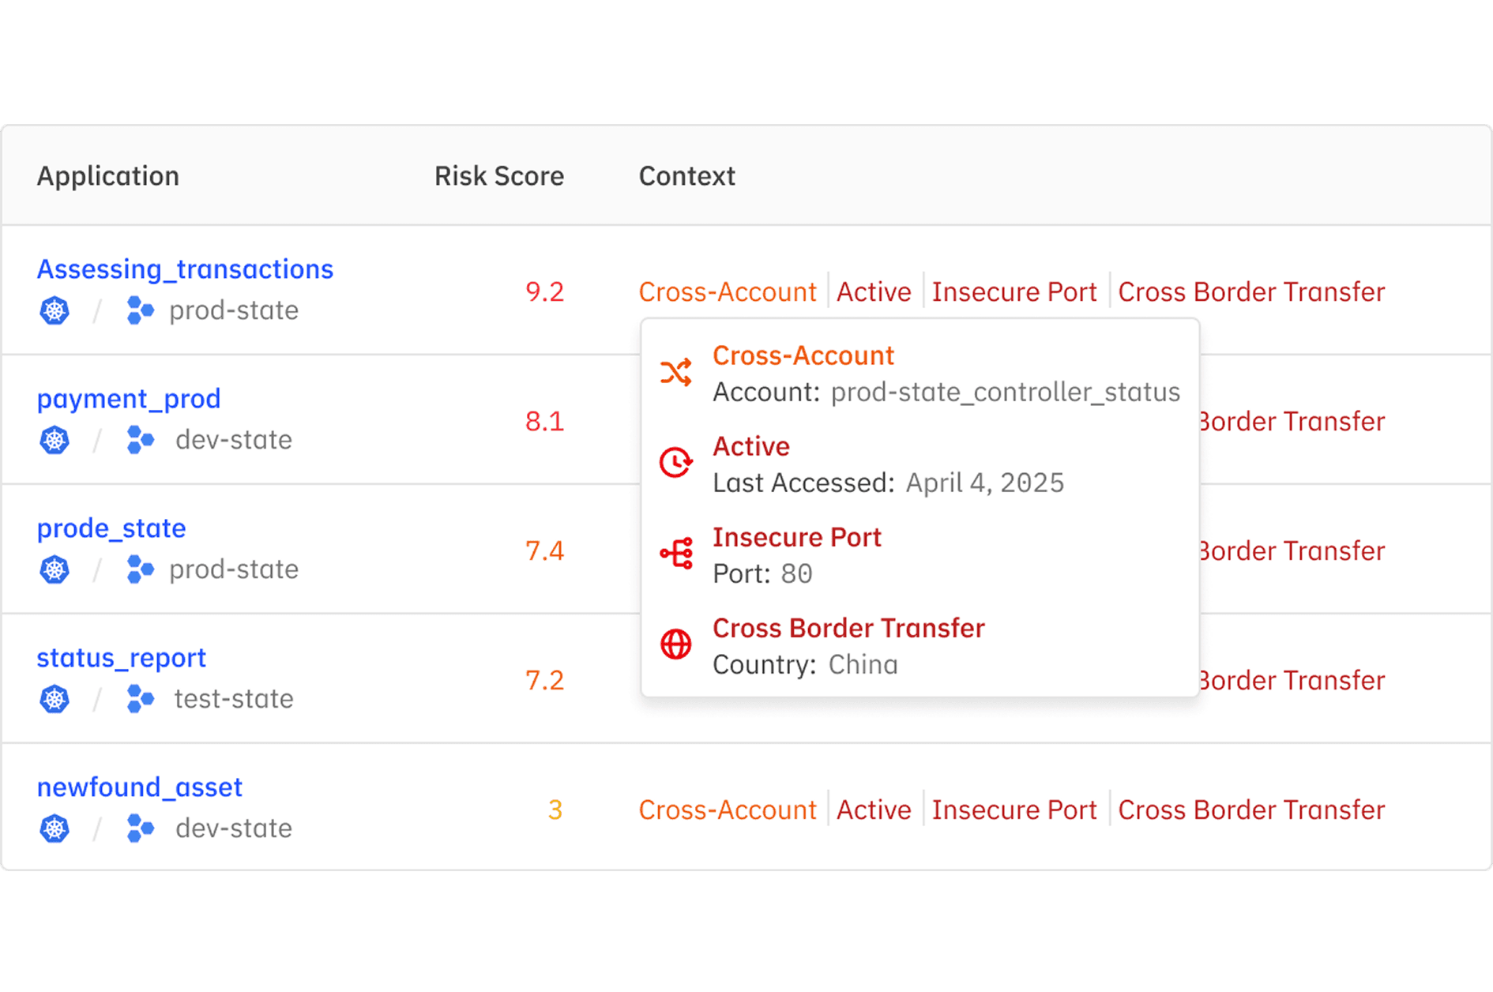Open the payment_prod application link
The width and height of the screenshot is (1493, 992).
point(129,399)
